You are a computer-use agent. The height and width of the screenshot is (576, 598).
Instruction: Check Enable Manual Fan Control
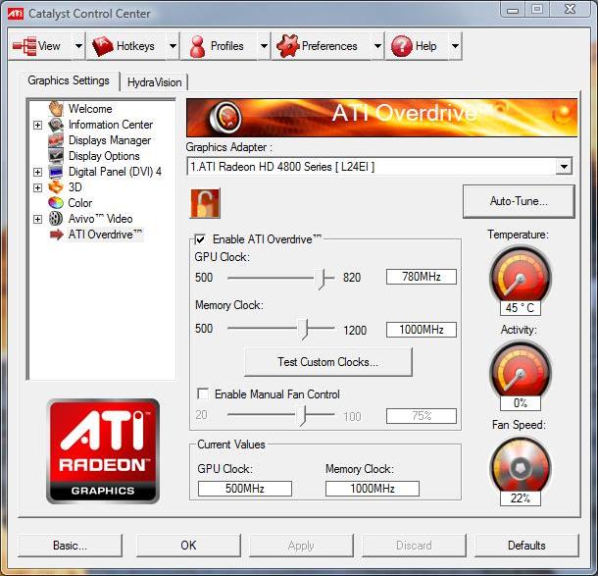click(203, 393)
